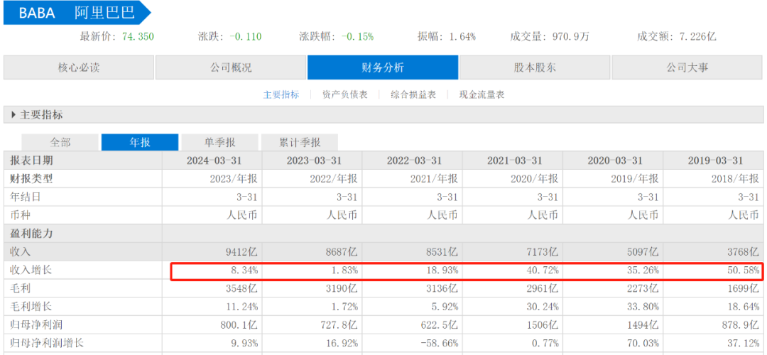Select the 收入增长 row label

pyautogui.click(x=31, y=270)
